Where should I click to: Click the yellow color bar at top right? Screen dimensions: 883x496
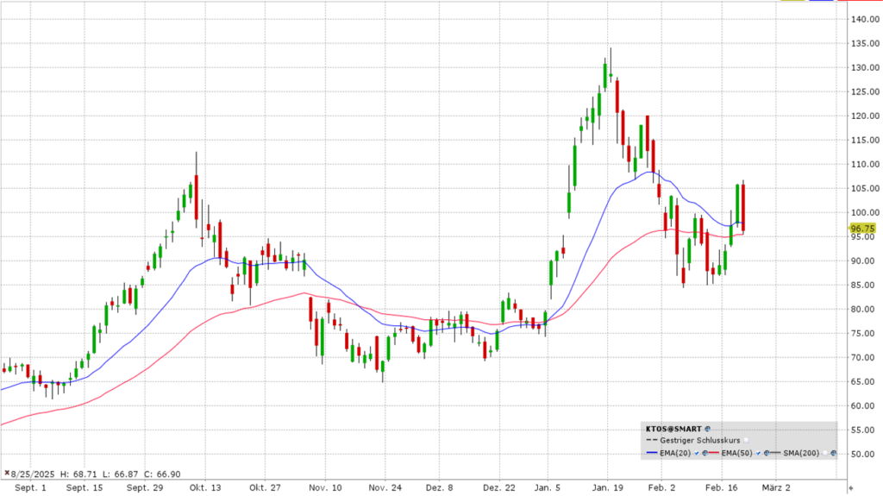(x=792, y=2)
